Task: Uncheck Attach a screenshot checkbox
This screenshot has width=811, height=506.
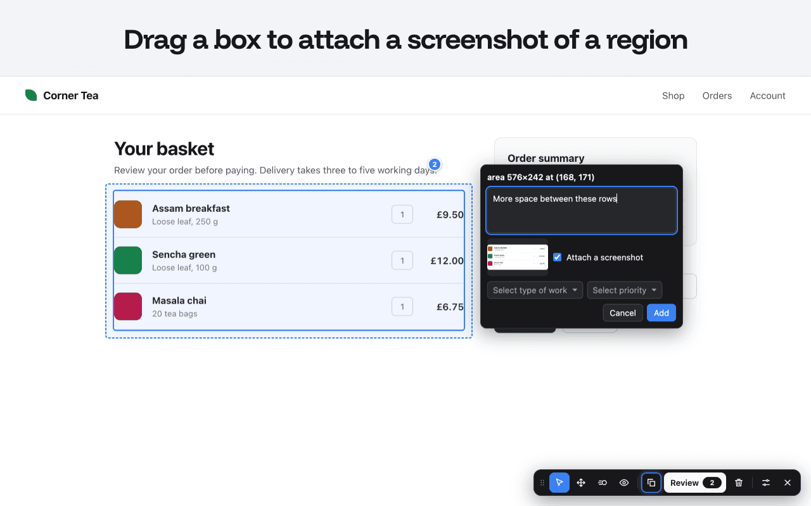Action: point(558,257)
